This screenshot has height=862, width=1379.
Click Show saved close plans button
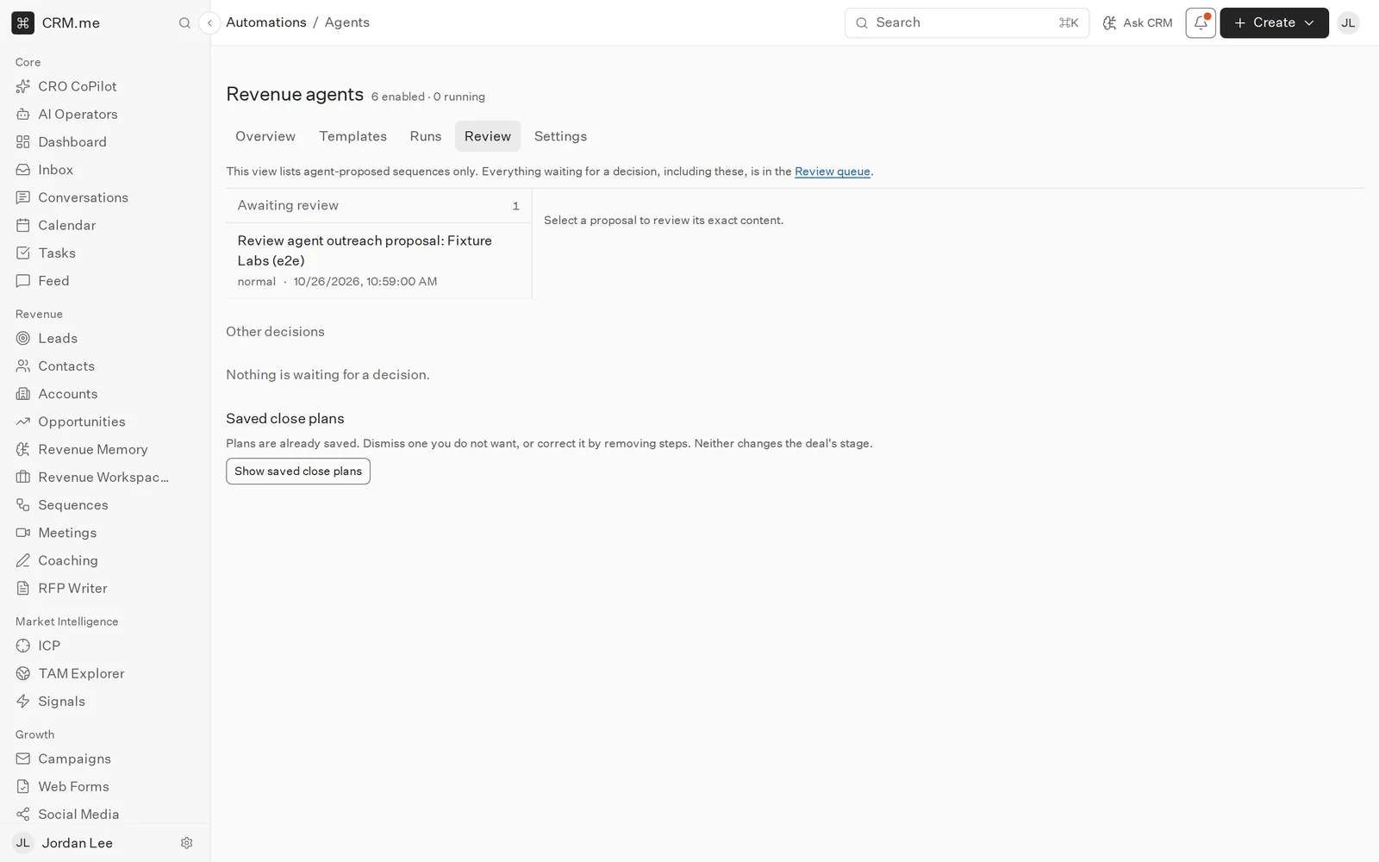(298, 472)
